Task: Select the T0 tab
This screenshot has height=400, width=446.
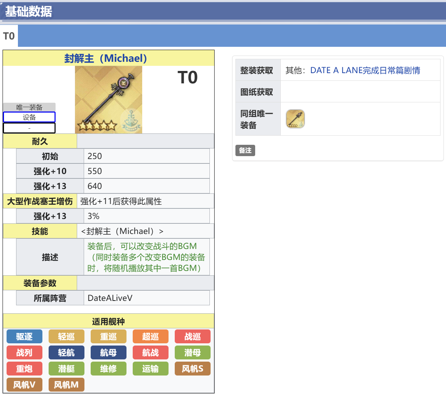Action: [9, 36]
